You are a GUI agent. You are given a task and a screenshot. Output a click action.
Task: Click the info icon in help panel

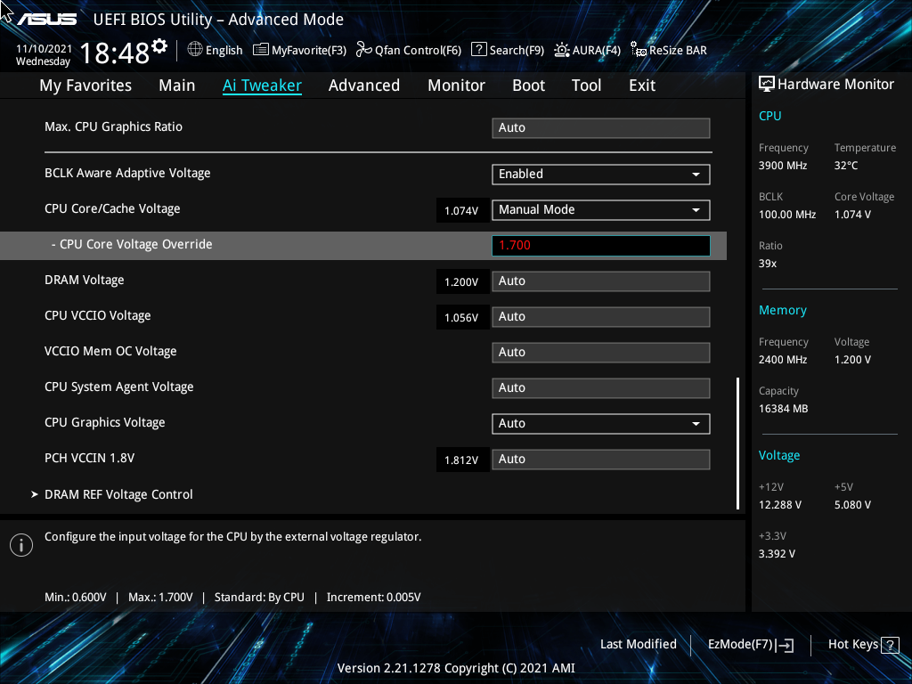tap(21, 545)
